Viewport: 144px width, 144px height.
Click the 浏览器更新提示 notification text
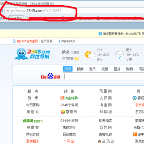click(x=123, y=34)
